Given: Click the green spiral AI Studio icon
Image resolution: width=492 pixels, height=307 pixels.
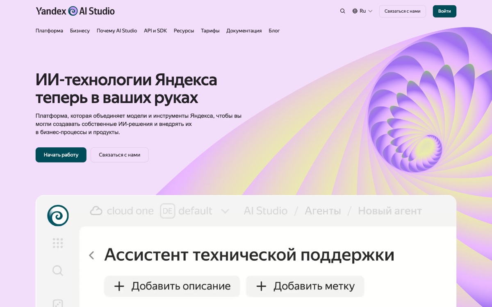Looking at the screenshot, I should (x=58, y=215).
